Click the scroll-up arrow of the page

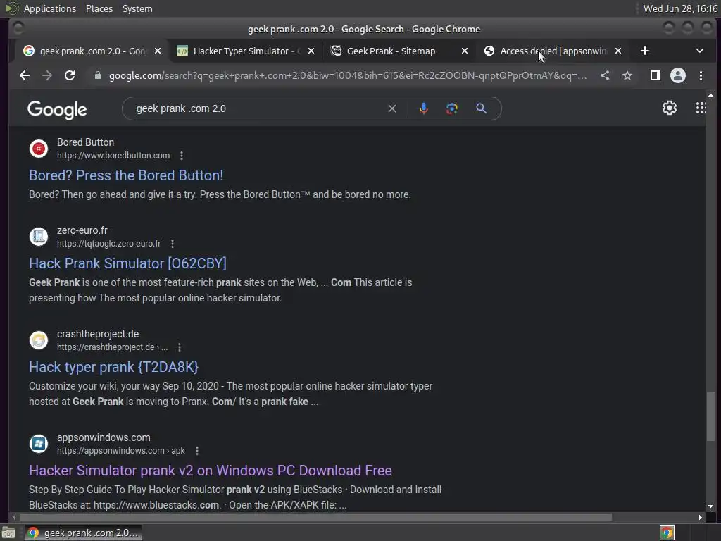tap(711, 95)
